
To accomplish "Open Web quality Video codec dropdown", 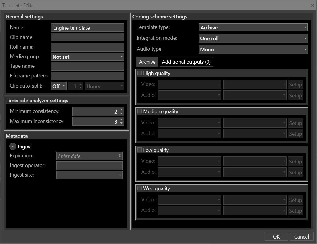I will [x=190, y=200].
